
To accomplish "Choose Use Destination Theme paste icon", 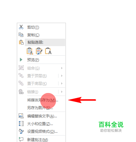I will (x=30, y=51).
